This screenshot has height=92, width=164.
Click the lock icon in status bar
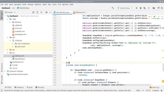pyautogui.click(x=162, y=90)
